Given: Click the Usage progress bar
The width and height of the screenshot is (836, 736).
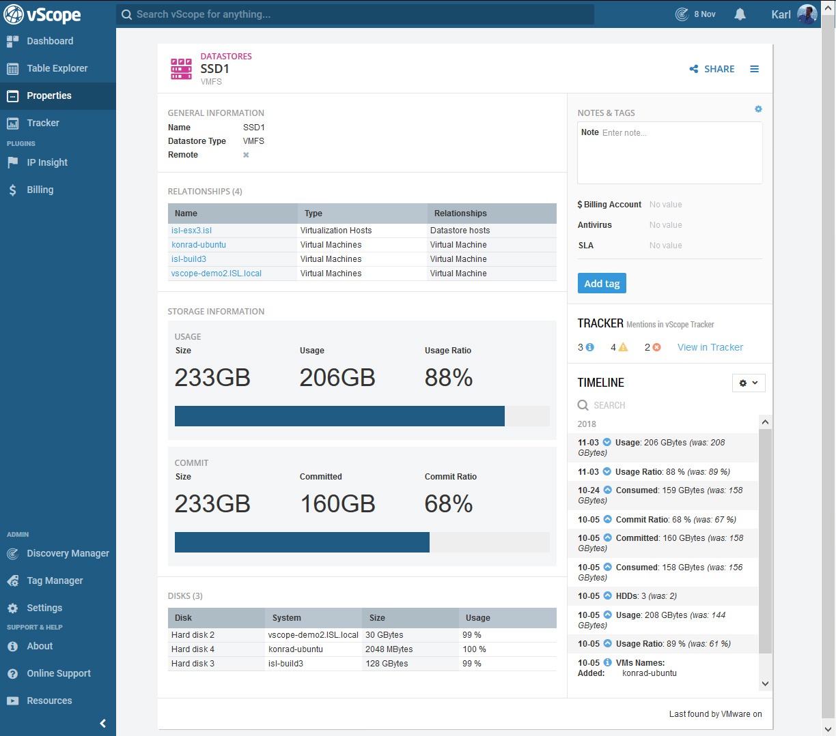Looking at the screenshot, I should pyautogui.click(x=362, y=416).
